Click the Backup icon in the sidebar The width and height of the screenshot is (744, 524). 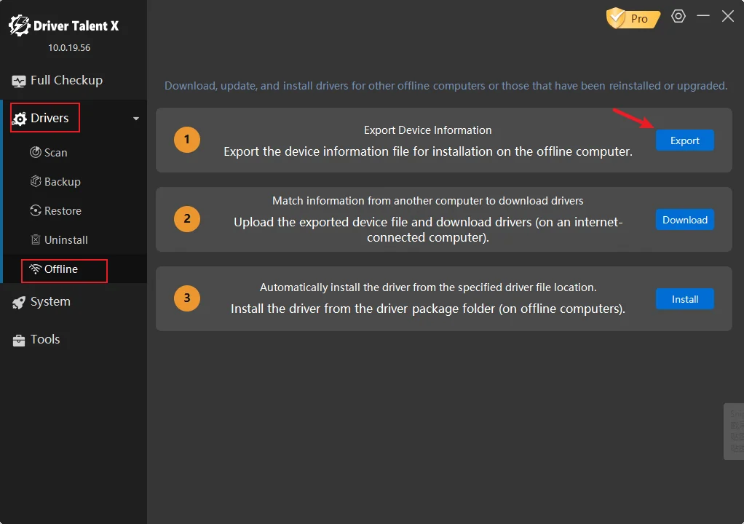36,181
